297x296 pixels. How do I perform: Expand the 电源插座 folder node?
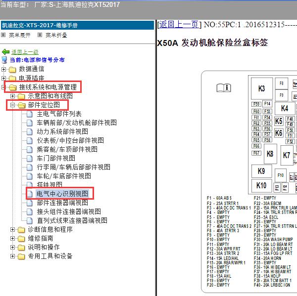(x=3, y=78)
